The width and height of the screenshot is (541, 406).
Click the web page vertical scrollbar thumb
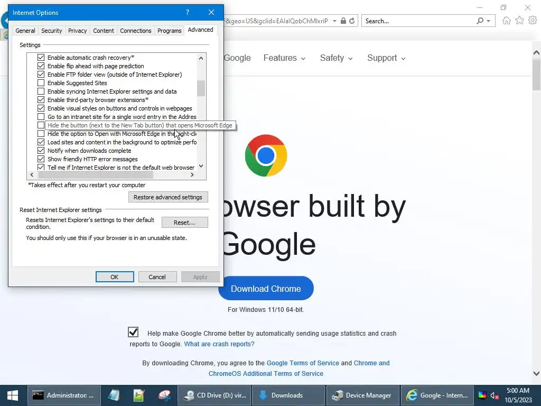click(536, 75)
